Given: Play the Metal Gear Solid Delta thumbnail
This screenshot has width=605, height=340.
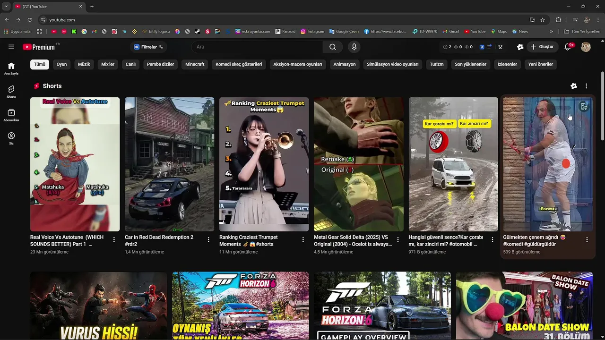Looking at the screenshot, I should click(x=359, y=164).
